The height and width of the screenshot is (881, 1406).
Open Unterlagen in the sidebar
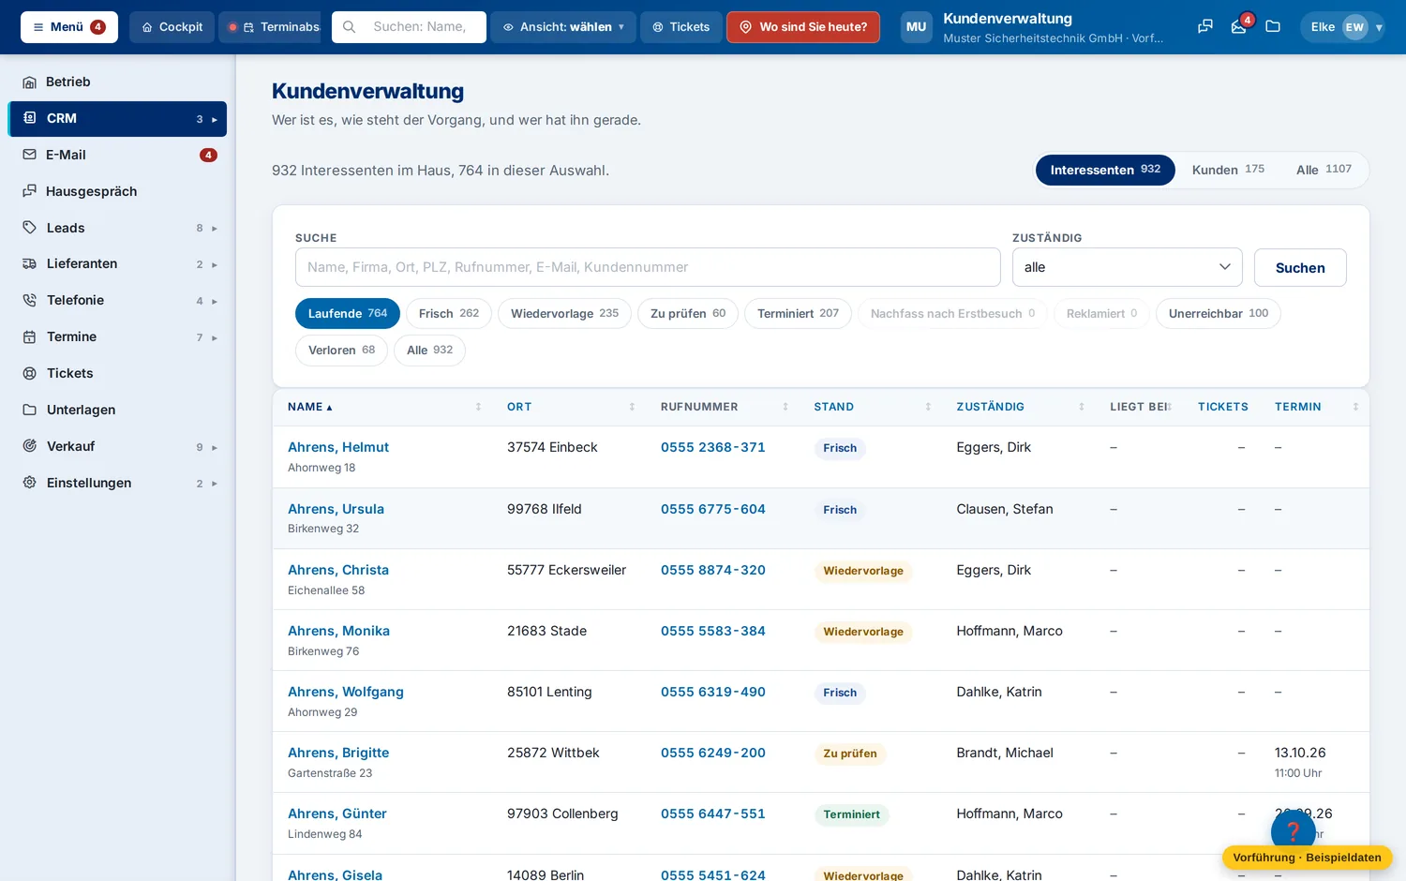(x=117, y=410)
